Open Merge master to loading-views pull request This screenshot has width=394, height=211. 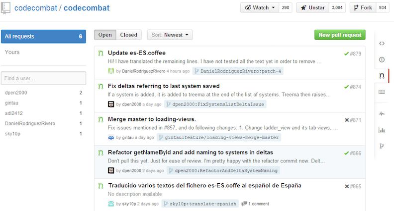(x=152, y=119)
